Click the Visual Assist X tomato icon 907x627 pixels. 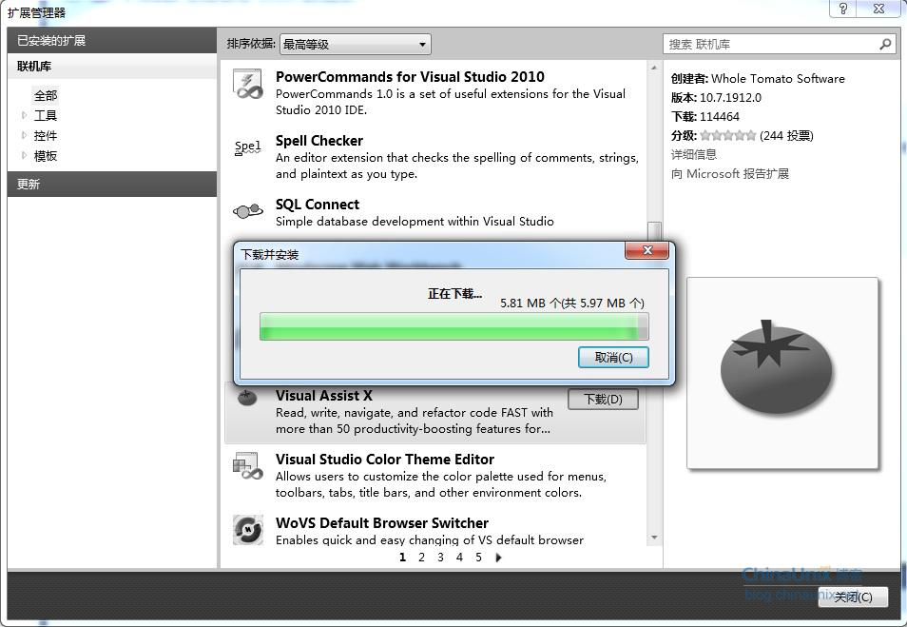click(247, 398)
